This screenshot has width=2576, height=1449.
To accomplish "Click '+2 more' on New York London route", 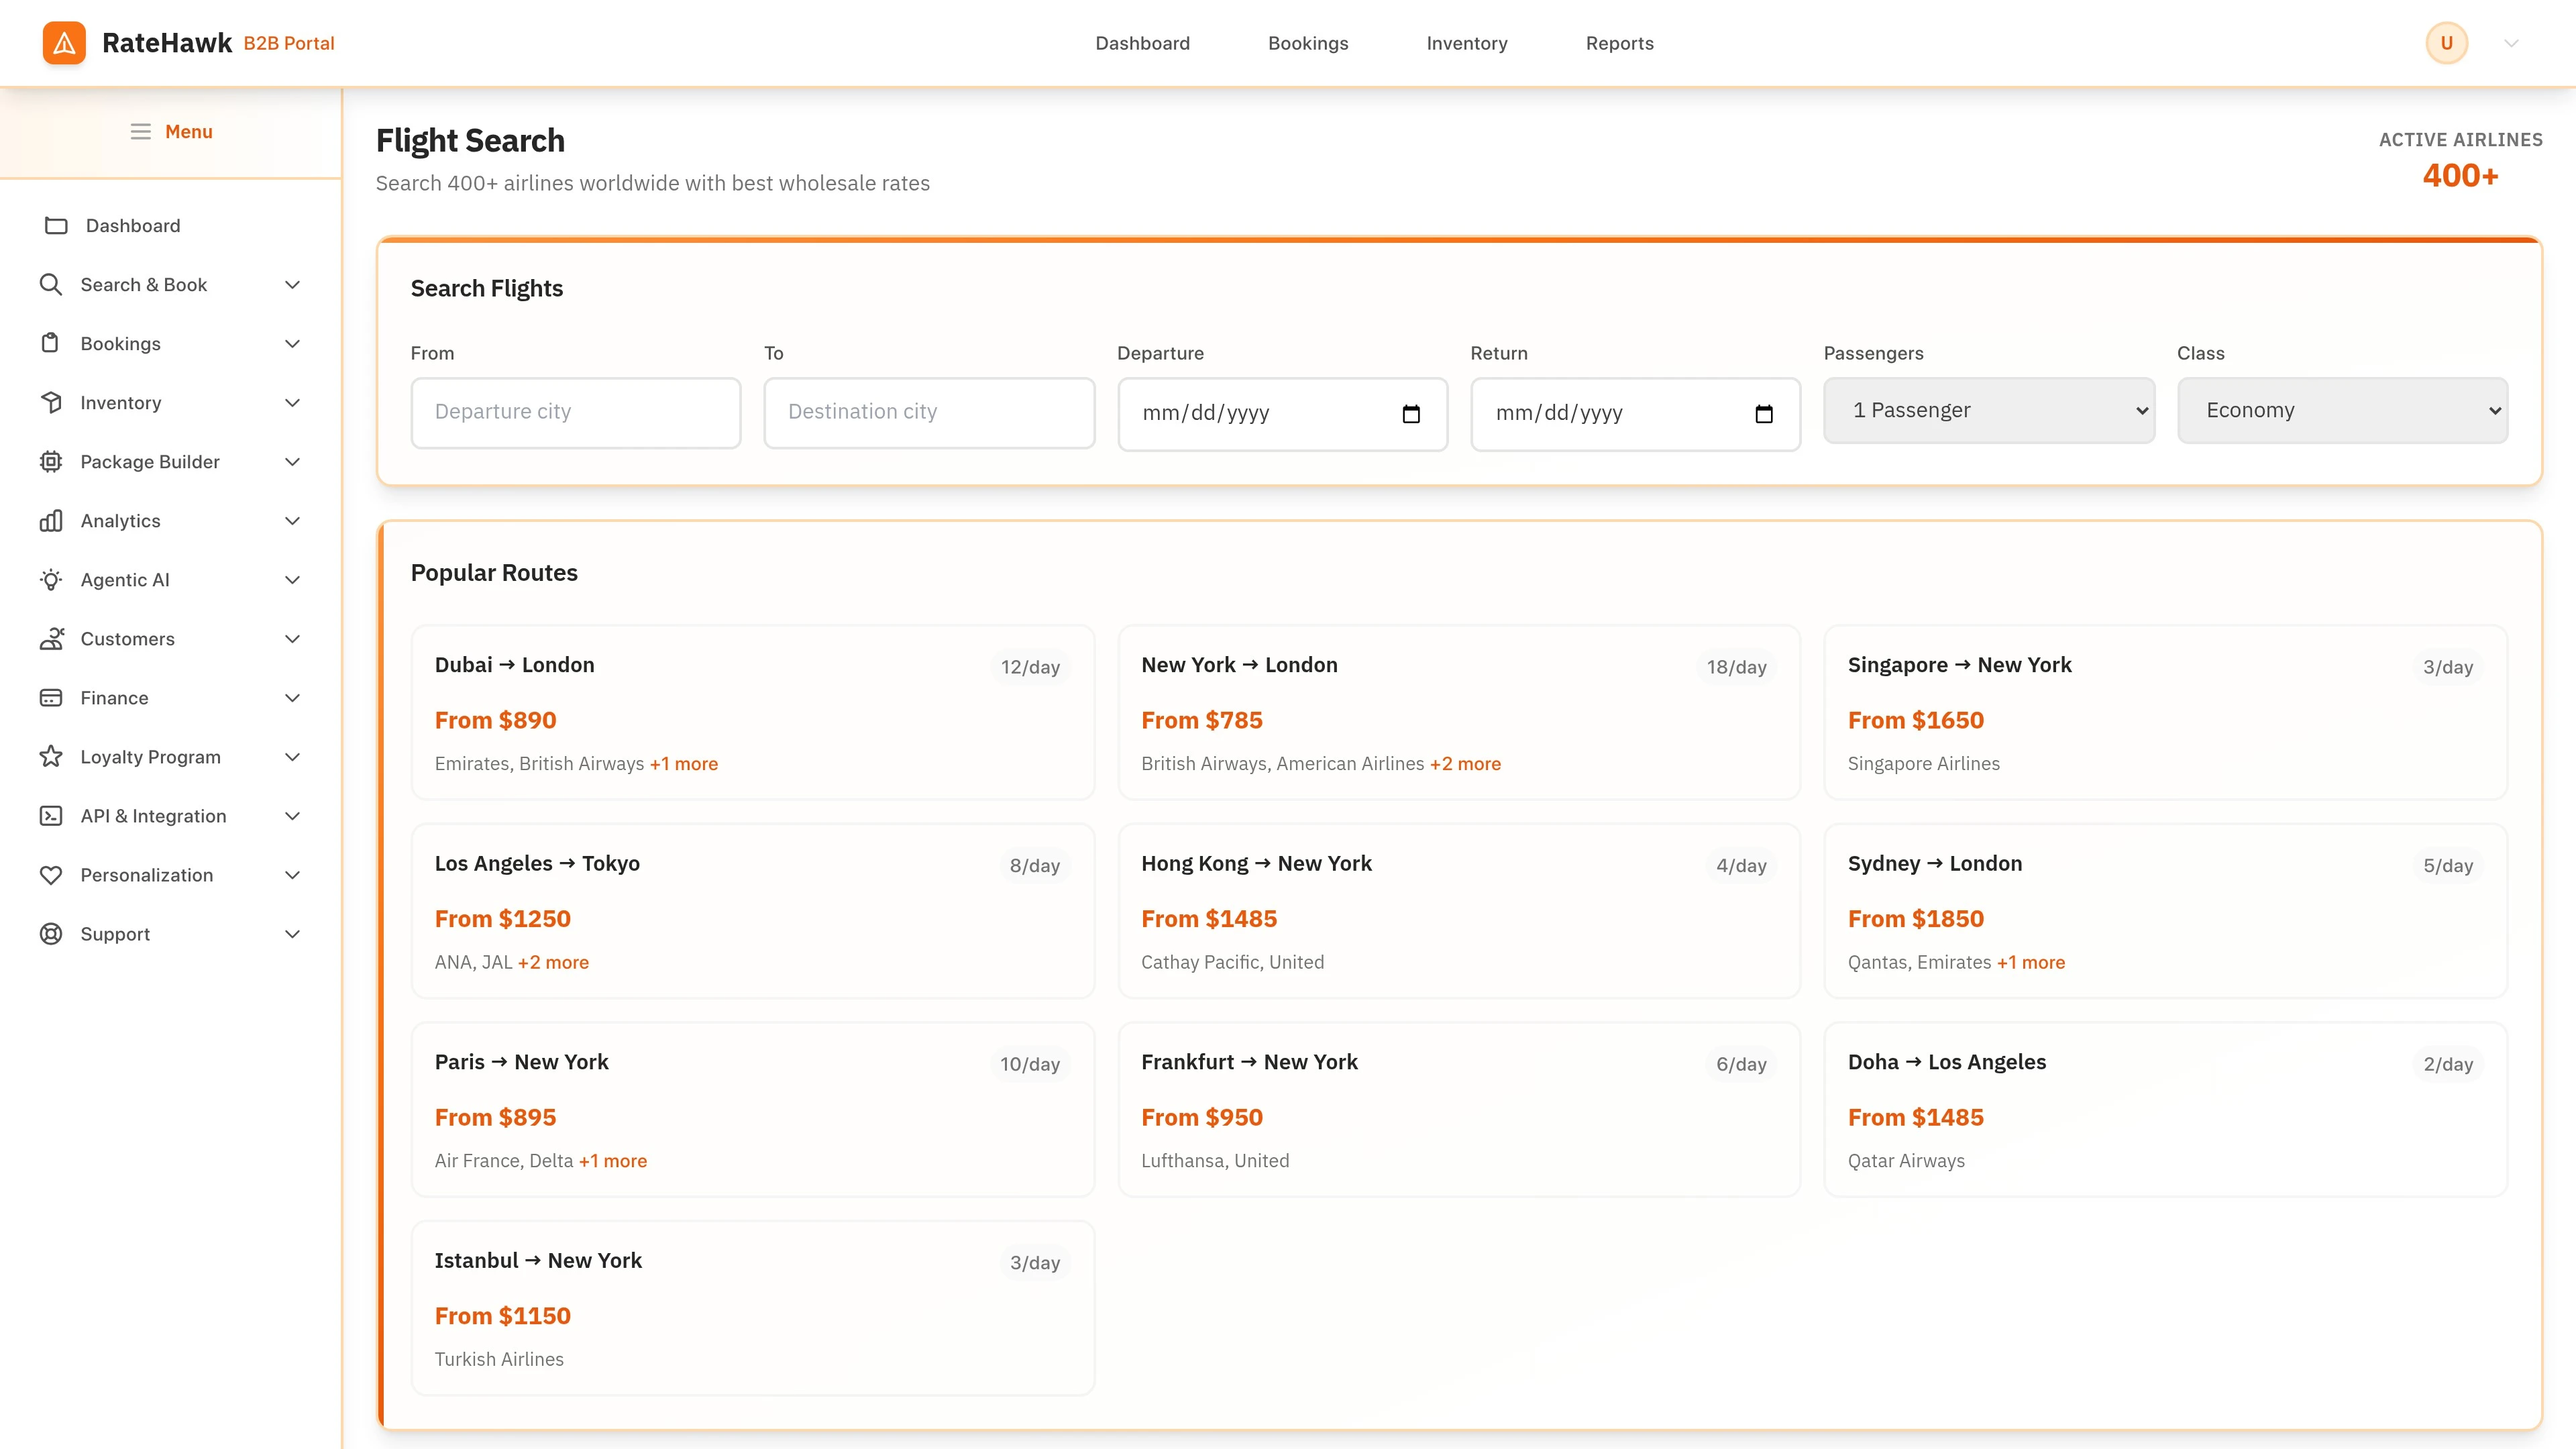I will pyautogui.click(x=1465, y=763).
